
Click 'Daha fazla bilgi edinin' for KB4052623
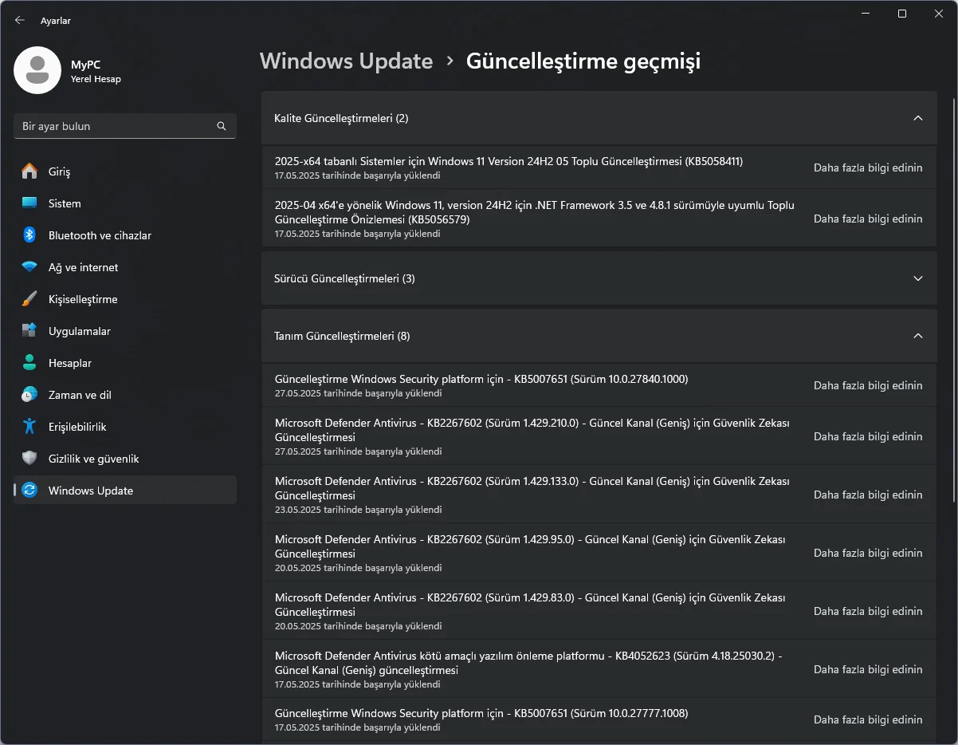[867, 669]
